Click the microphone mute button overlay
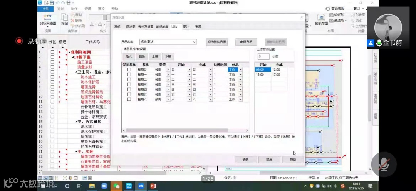 click(x=384, y=164)
